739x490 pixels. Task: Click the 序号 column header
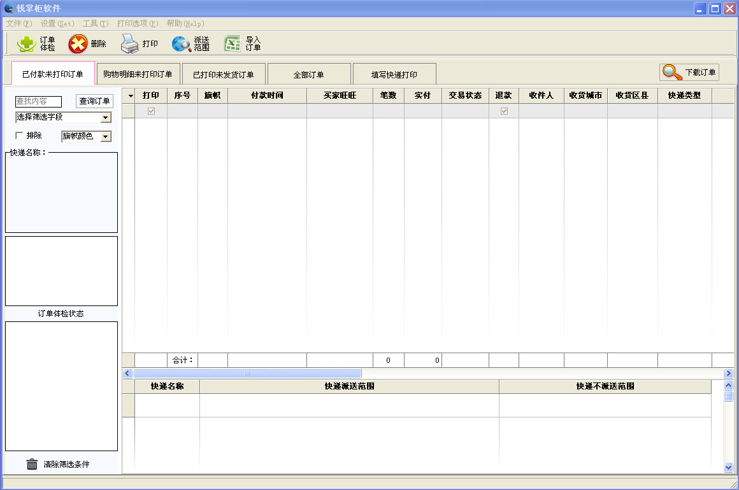click(182, 95)
